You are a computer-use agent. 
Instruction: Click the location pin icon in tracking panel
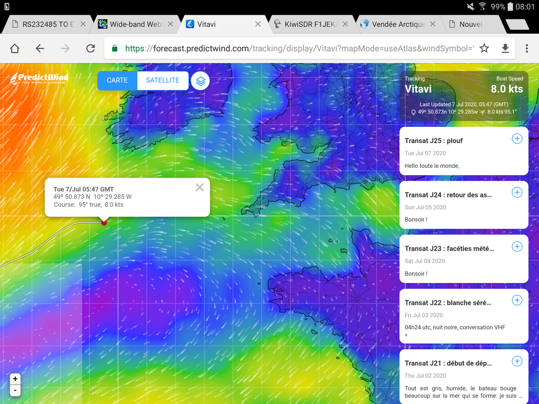tap(414, 113)
